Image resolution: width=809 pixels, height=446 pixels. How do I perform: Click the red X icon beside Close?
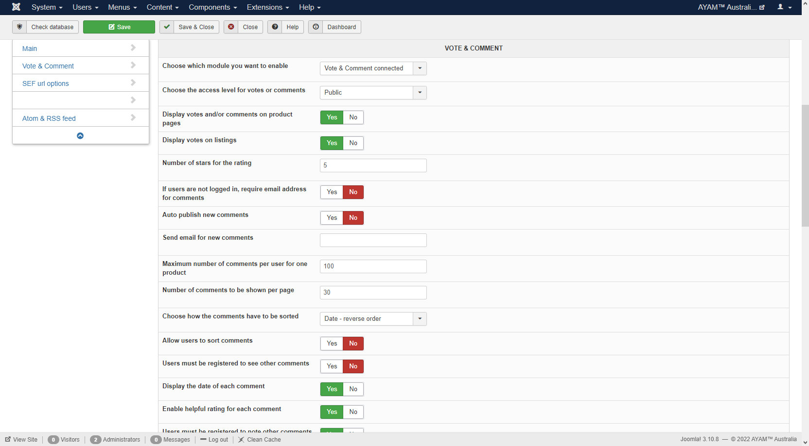click(x=231, y=27)
